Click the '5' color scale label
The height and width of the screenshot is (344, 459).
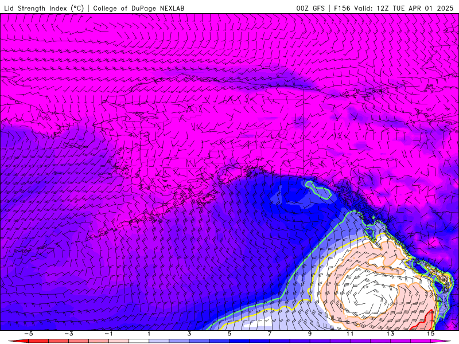click(x=229, y=334)
